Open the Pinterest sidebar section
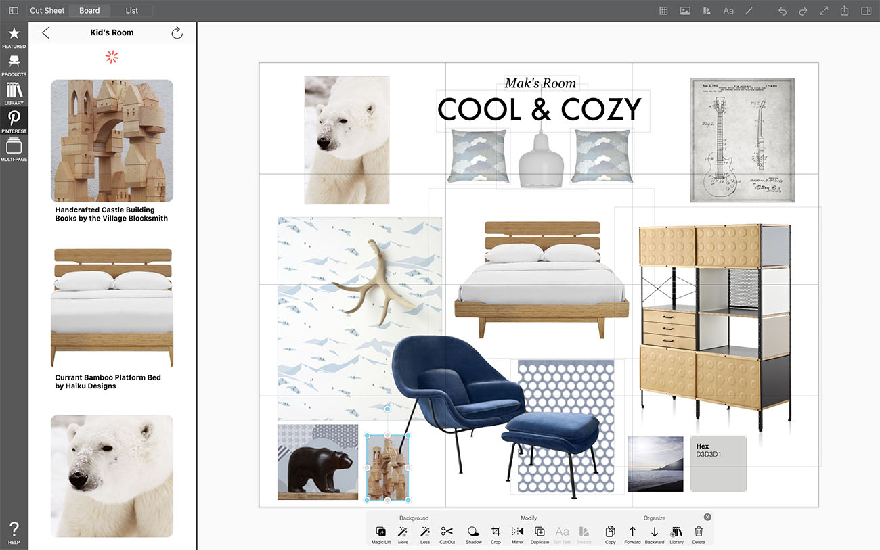This screenshot has height=550, width=880. click(14, 122)
